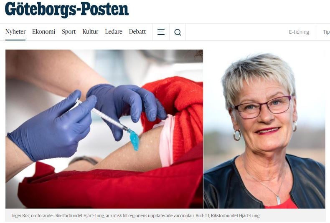
Task: Click the image caption about vaccinplan
Action: point(135,215)
